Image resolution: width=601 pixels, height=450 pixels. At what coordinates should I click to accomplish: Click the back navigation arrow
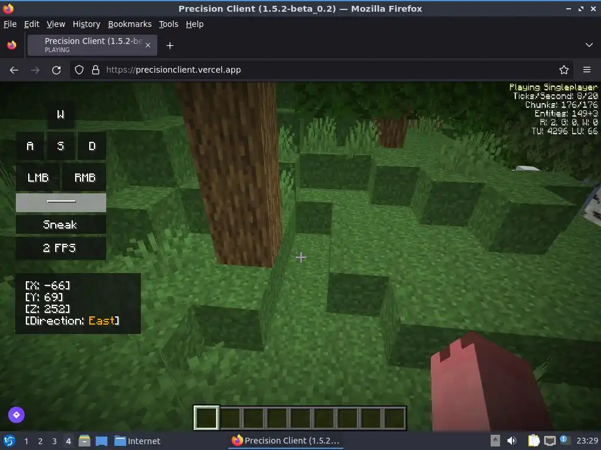(14, 70)
